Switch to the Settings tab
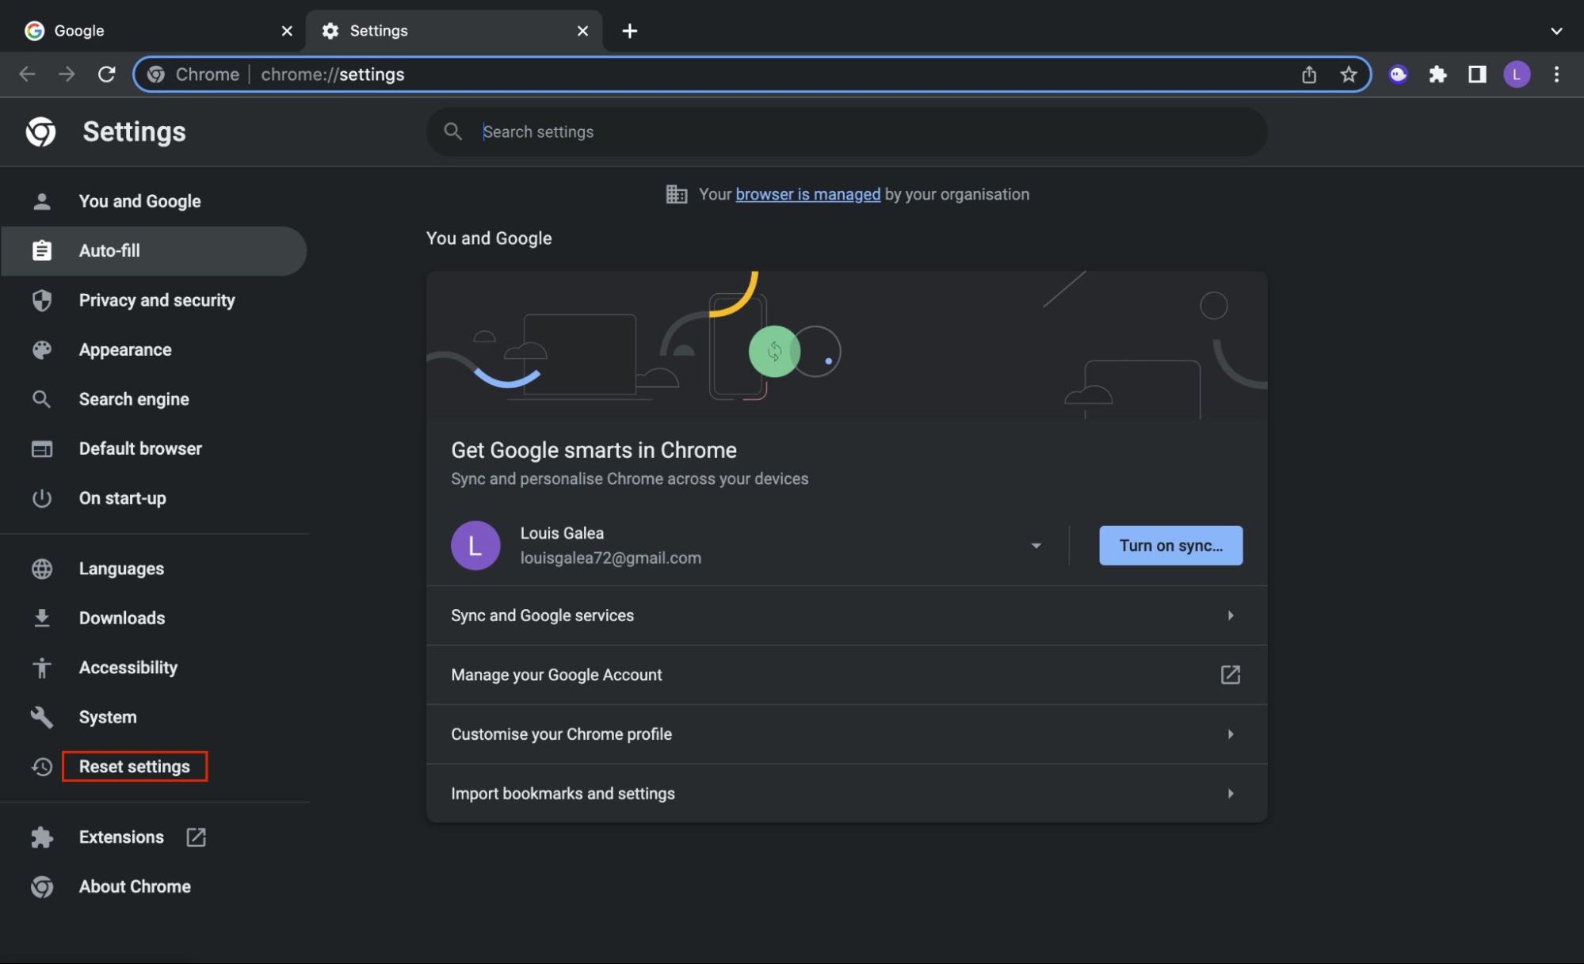This screenshot has height=964, width=1584. coord(453,31)
